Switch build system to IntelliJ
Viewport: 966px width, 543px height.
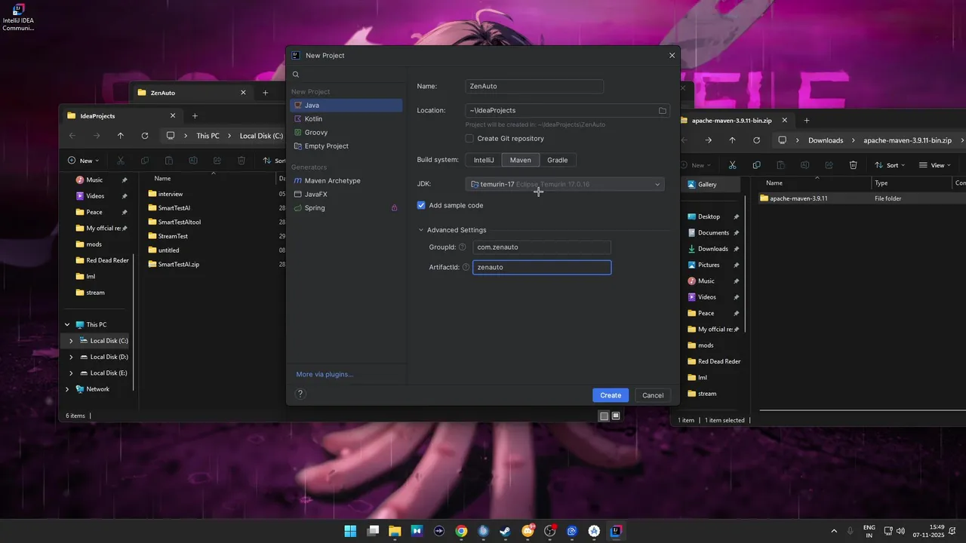484,160
